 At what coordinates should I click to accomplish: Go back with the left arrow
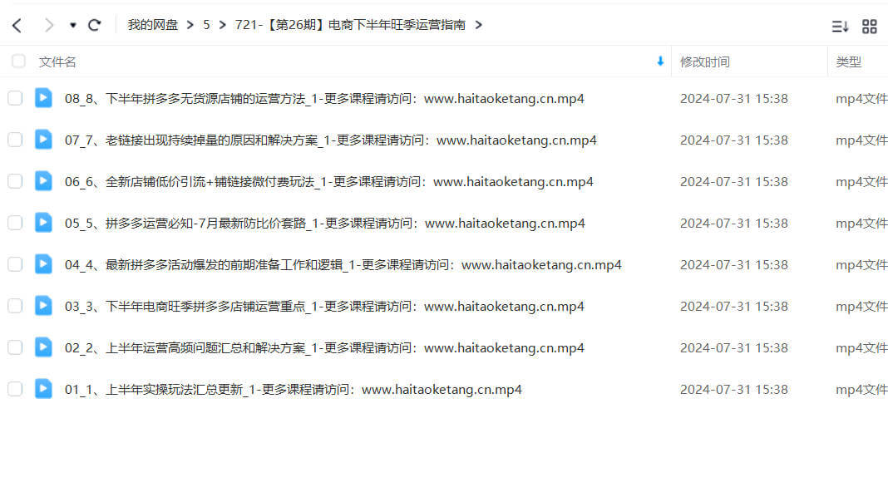(x=17, y=26)
